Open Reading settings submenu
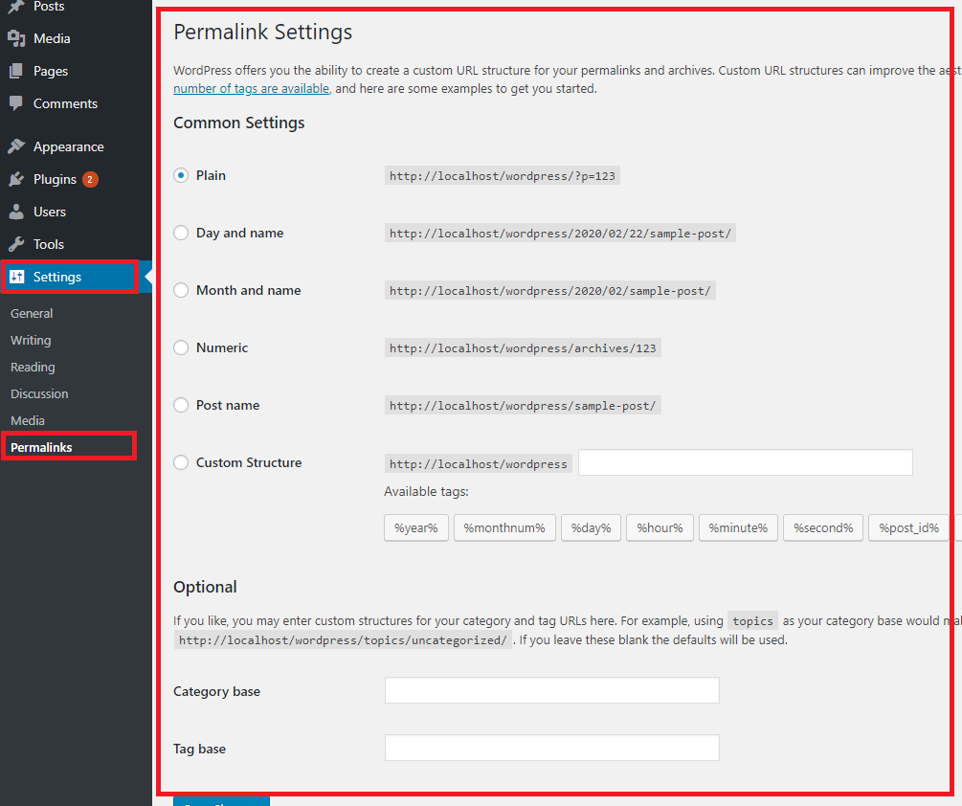The image size is (962, 806). [x=33, y=368]
